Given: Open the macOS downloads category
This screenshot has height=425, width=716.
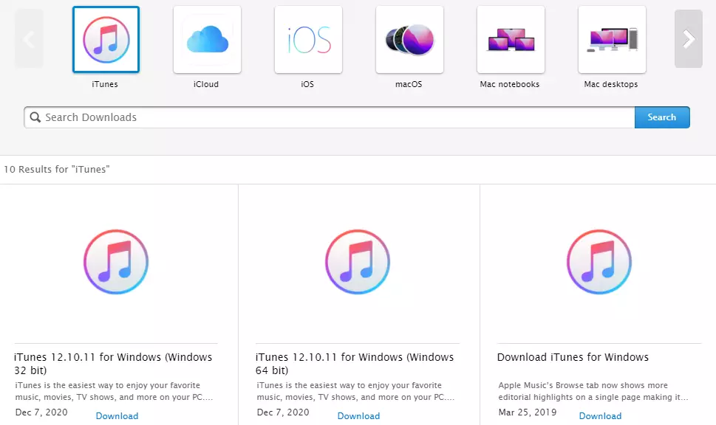Looking at the screenshot, I should (x=409, y=40).
